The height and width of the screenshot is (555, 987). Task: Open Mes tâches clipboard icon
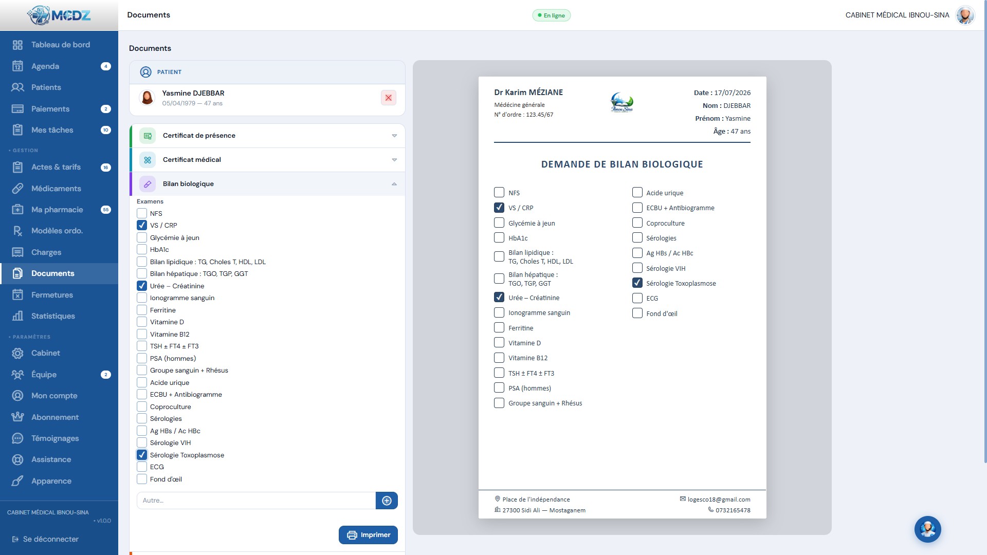pyautogui.click(x=17, y=130)
